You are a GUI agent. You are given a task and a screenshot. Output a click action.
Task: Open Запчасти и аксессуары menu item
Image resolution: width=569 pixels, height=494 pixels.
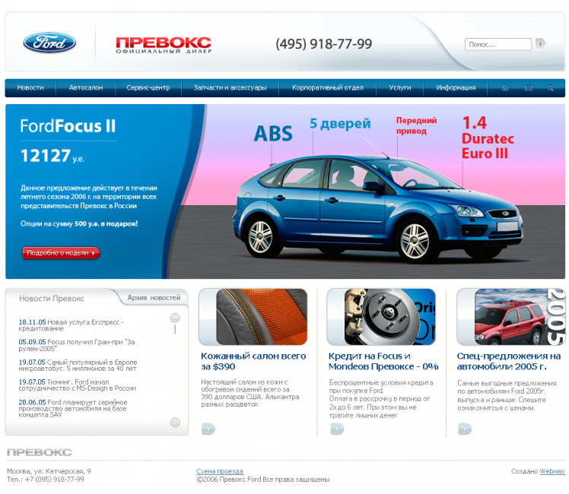pos(230,87)
